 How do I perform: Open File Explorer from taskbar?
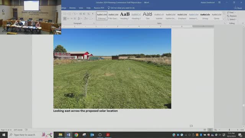coord(60,135)
